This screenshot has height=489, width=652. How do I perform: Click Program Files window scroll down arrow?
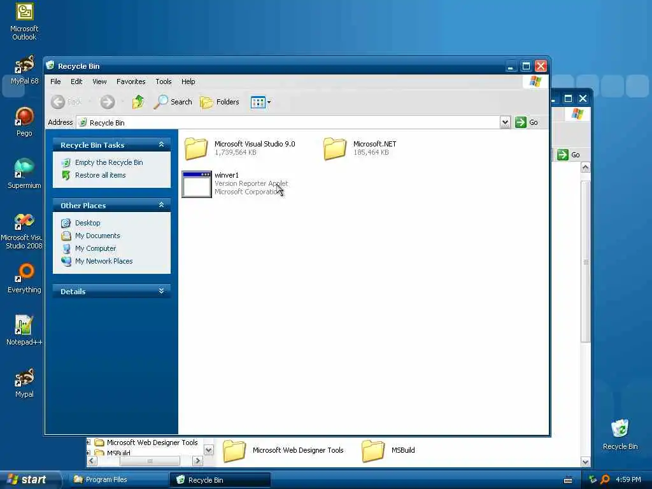(586, 462)
